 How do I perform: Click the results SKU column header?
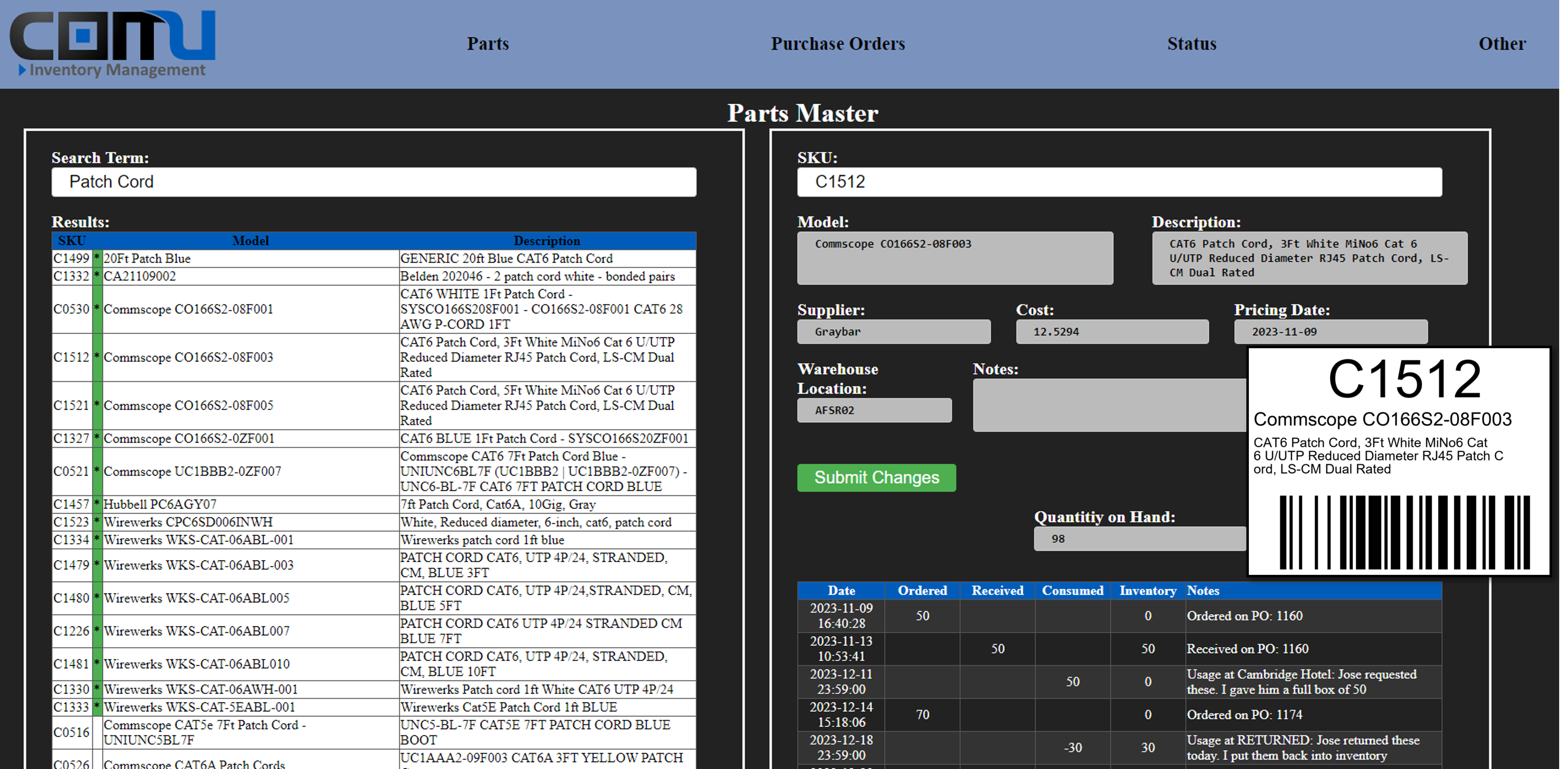72,241
